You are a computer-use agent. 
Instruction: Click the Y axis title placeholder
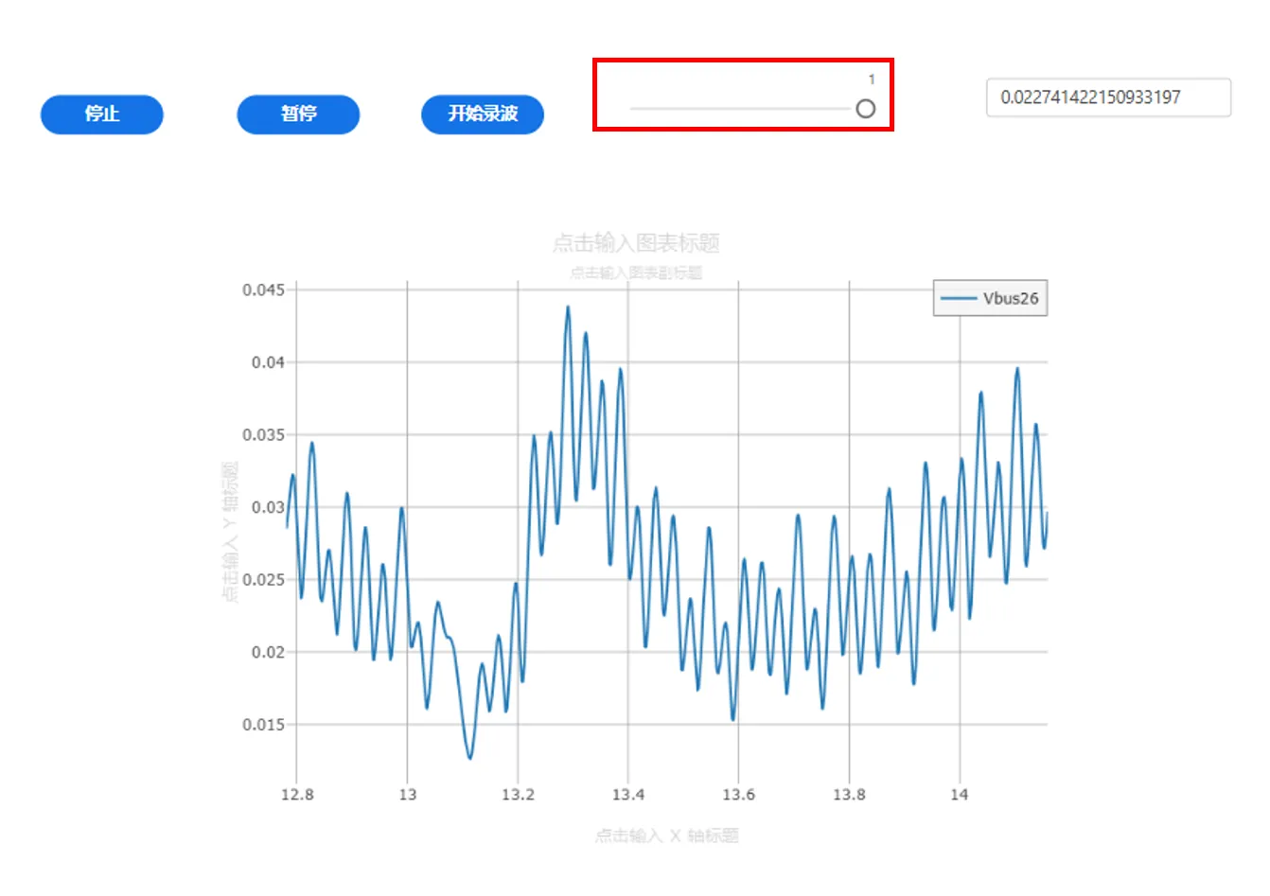pyautogui.click(x=230, y=532)
